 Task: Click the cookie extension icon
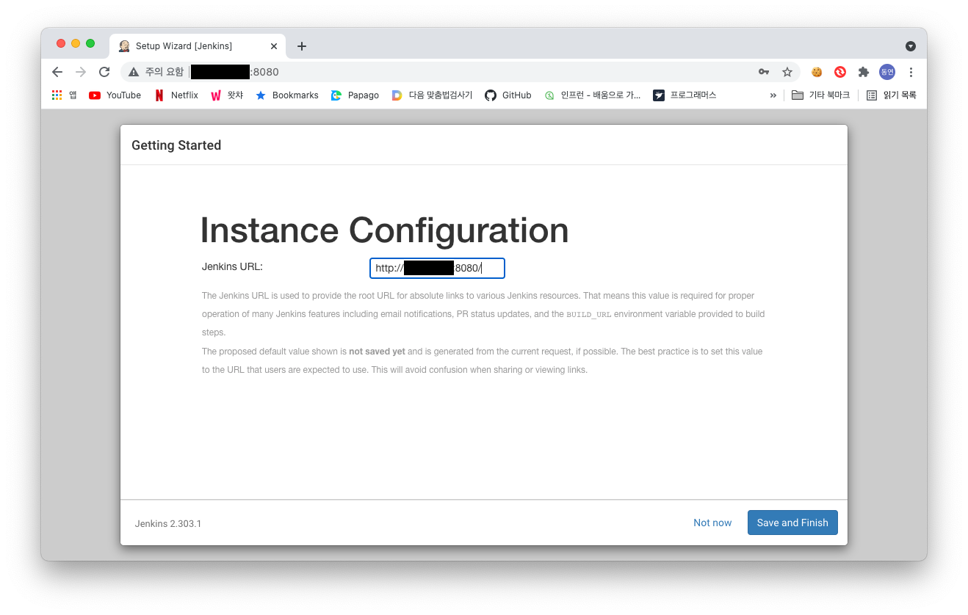816,72
